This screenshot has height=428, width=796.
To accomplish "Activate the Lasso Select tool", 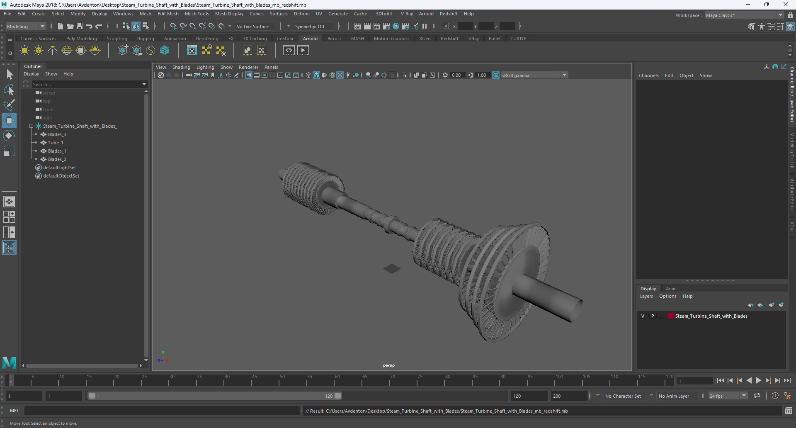I will click(x=9, y=90).
